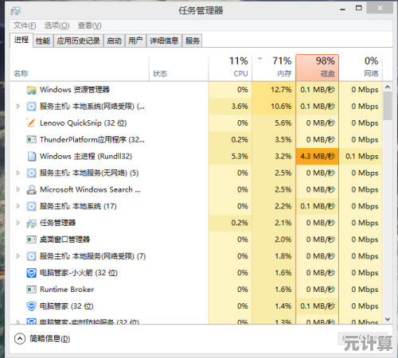
Task: Sort by the 0% 网络 column header
Action: [361, 68]
